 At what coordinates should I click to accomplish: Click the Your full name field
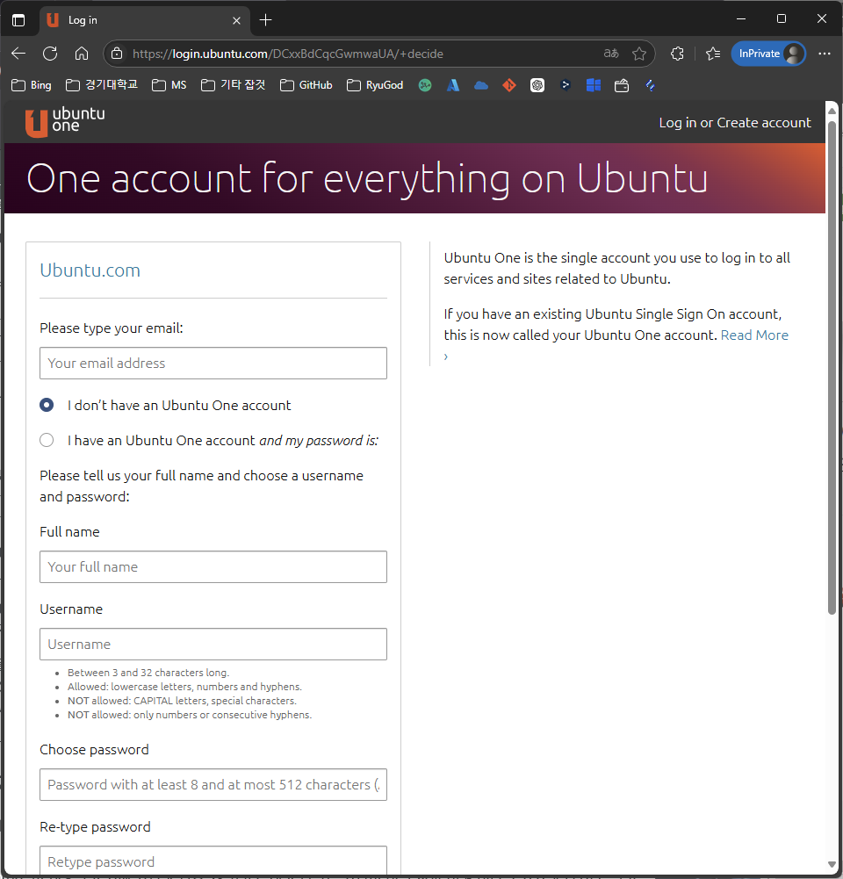tap(213, 566)
